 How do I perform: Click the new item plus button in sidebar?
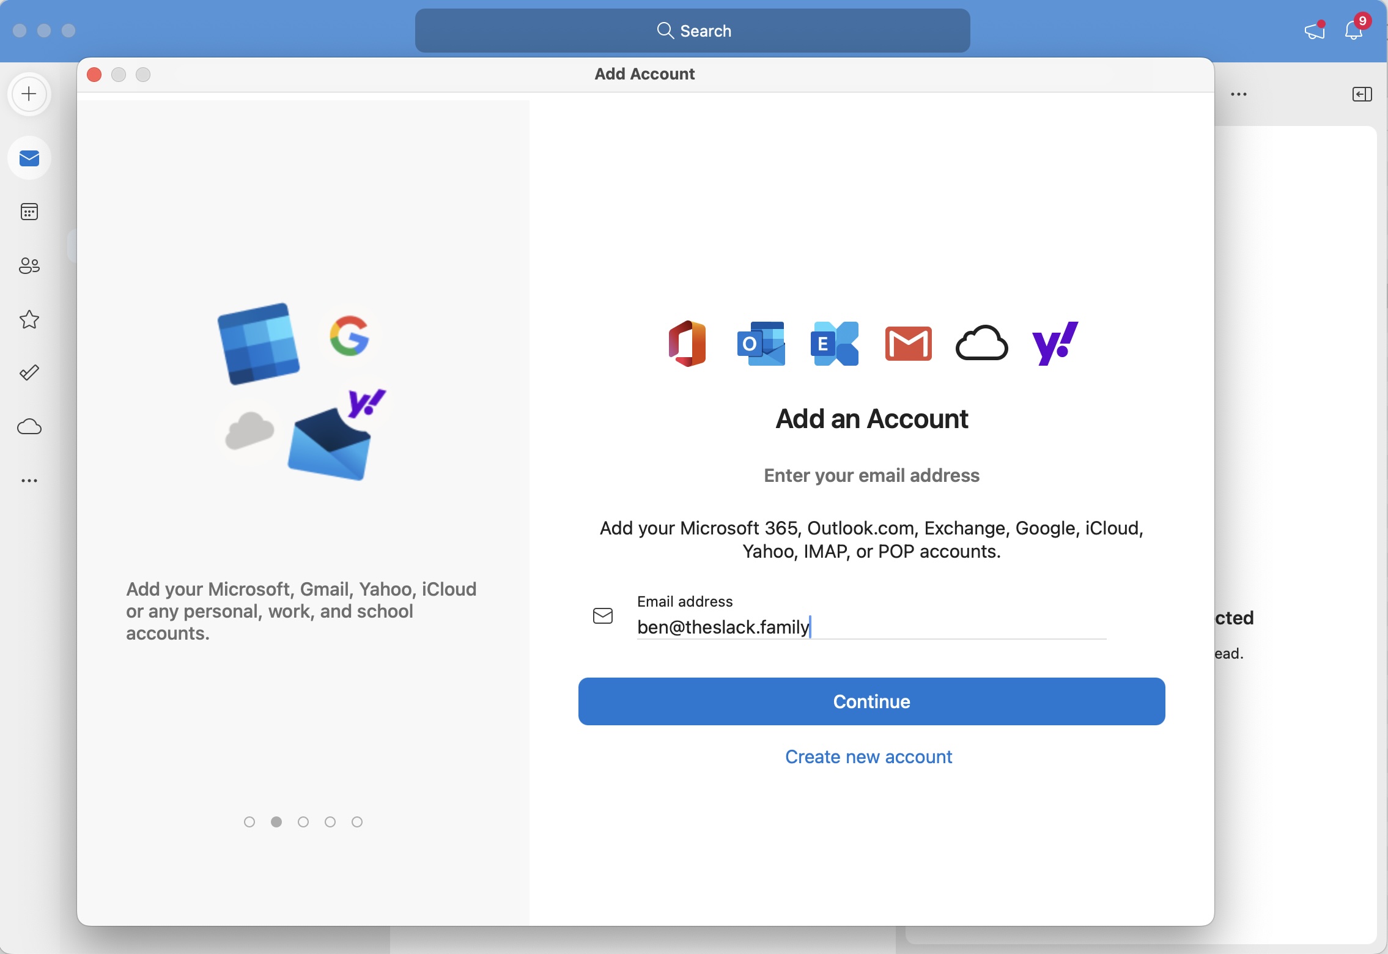pyautogui.click(x=29, y=94)
